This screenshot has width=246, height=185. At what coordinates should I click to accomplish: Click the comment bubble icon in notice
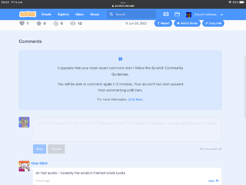[x=120, y=59]
